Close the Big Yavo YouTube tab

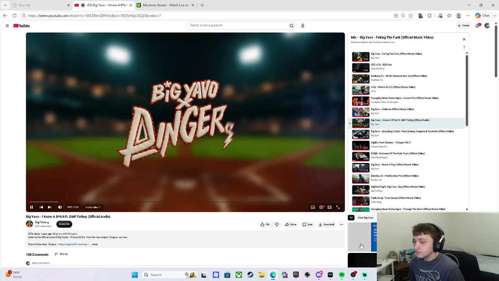tap(131, 5)
